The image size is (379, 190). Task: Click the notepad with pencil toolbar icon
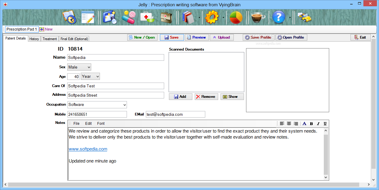pyautogui.click(x=88, y=17)
